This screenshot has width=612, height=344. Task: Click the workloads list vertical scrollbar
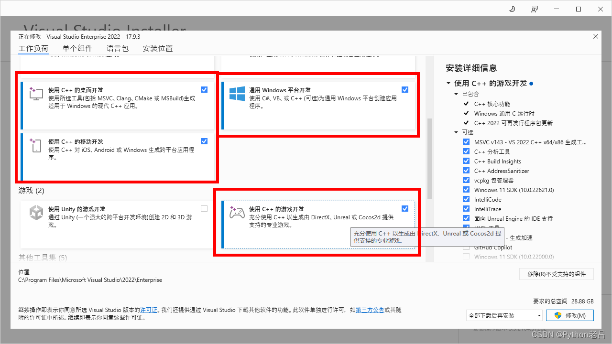click(429, 159)
